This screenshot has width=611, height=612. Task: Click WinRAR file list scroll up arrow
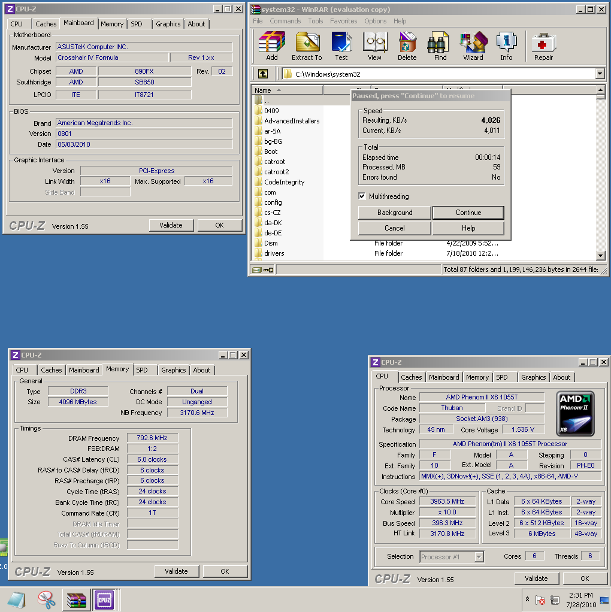coord(601,90)
